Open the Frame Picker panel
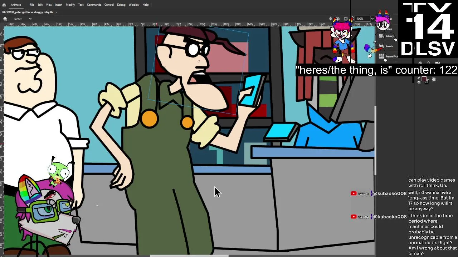 pos(388,56)
